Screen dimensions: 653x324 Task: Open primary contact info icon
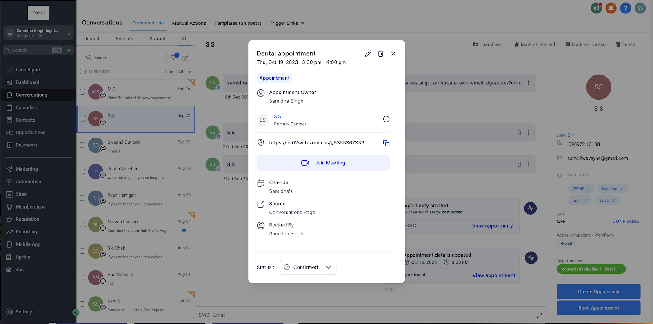[386, 119]
